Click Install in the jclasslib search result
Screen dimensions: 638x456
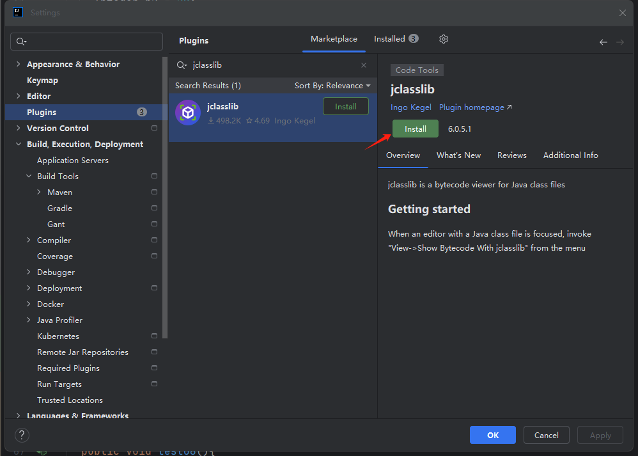[346, 106]
